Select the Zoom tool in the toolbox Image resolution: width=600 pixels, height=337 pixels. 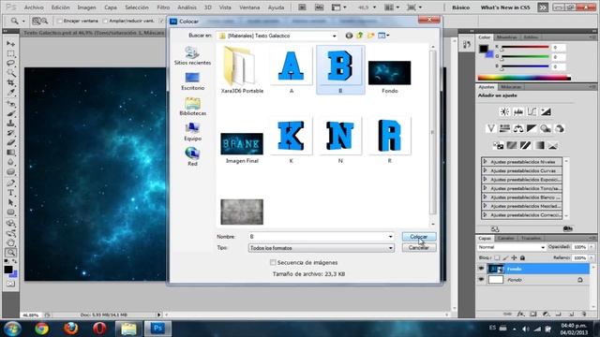(x=10, y=253)
